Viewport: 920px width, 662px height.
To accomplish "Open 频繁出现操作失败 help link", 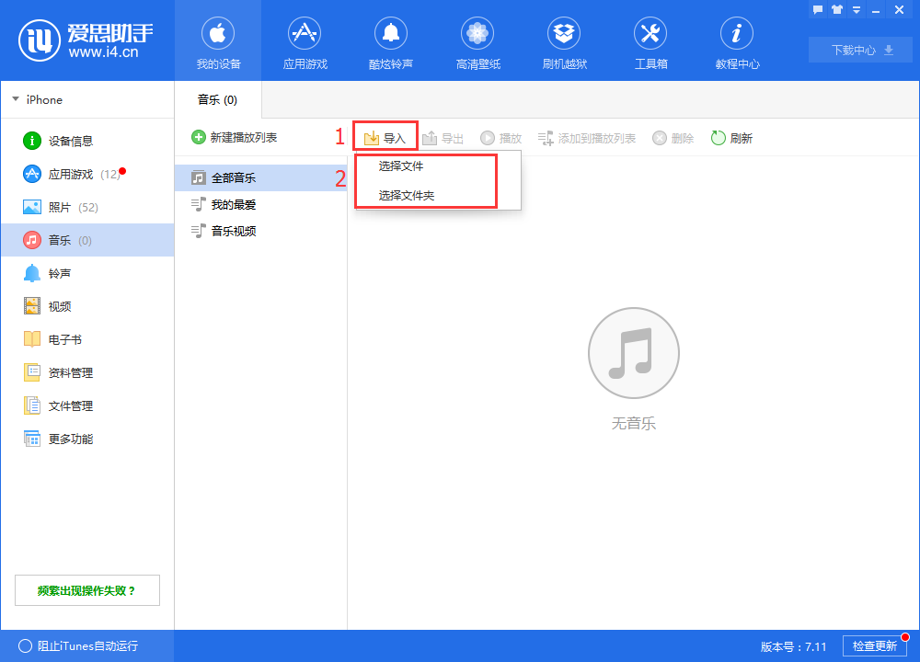I will 87,589.
